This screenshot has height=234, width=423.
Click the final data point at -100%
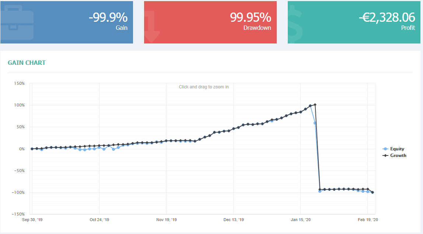coord(373,192)
